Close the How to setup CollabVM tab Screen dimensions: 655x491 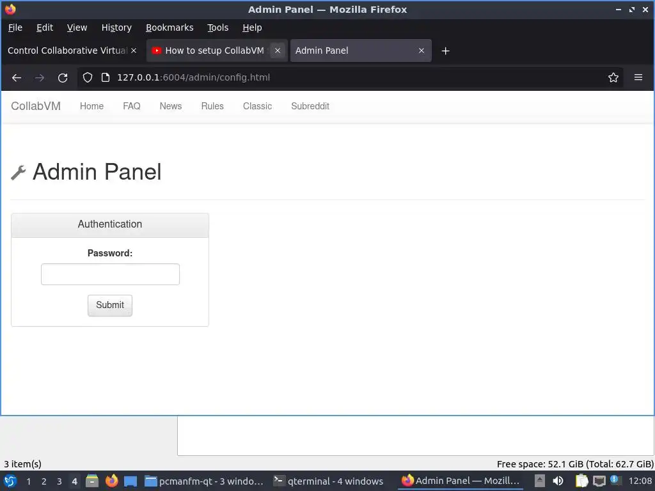[x=278, y=51]
